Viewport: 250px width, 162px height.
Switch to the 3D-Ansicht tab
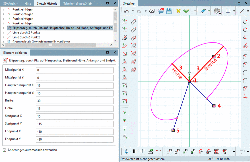[x=11, y=3]
